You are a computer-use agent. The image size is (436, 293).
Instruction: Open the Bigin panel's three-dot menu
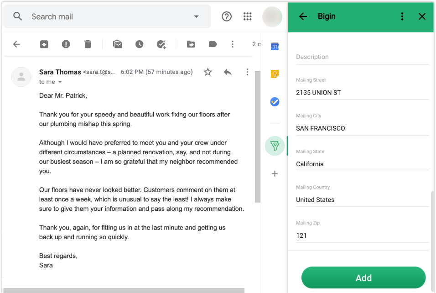point(402,16)
